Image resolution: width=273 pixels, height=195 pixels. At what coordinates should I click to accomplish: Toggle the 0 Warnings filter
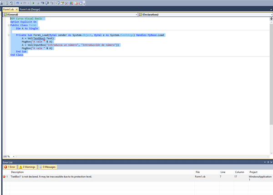click(x=27, y=167)
